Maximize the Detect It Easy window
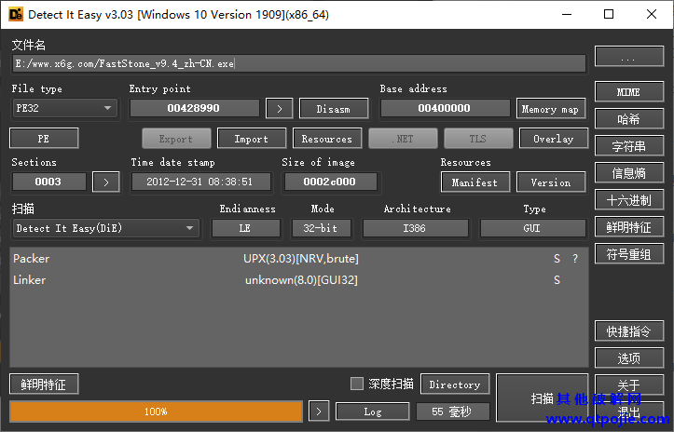This screenshot has width=674, height=432. 609,14
